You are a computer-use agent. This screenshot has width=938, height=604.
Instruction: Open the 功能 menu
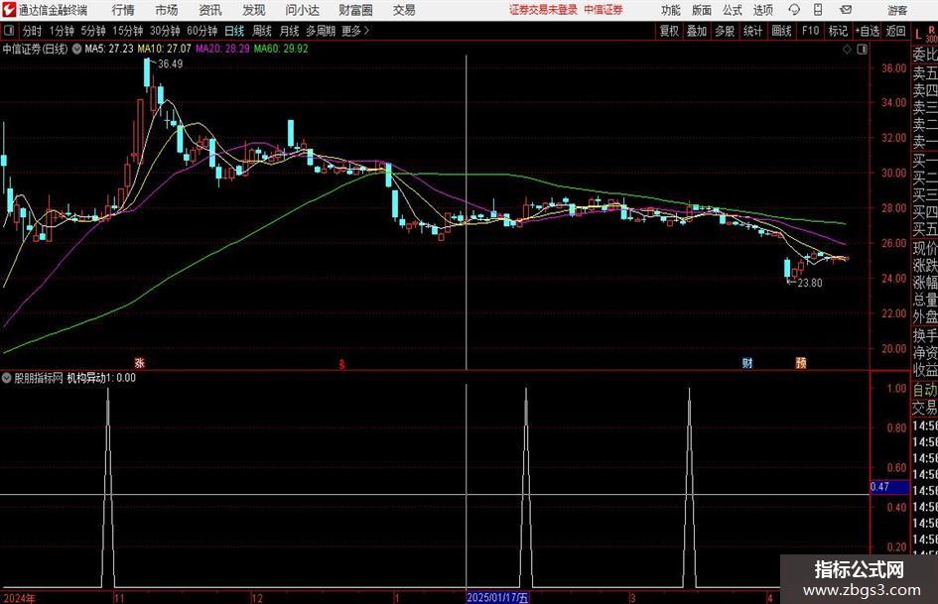pos(671,10)
